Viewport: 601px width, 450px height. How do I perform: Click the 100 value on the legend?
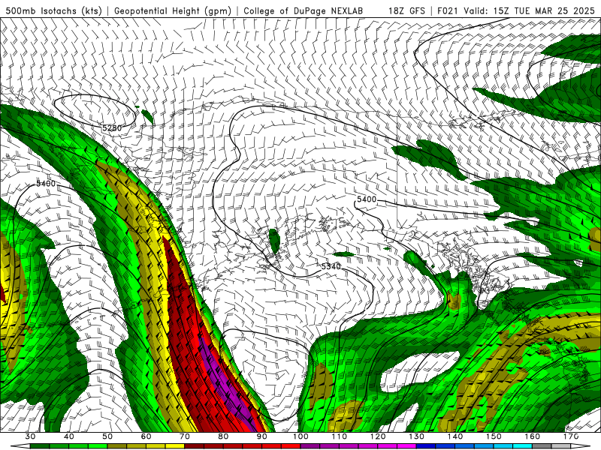(301, 436)
